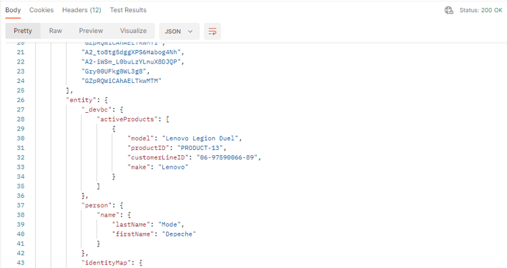
Task: Open the JSON format dropdown
Action: click(x=179, y=31)
